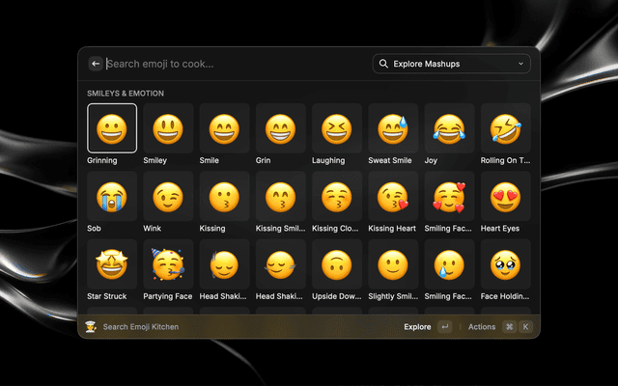Choose the Rolling On The Floor emoji

504,128
